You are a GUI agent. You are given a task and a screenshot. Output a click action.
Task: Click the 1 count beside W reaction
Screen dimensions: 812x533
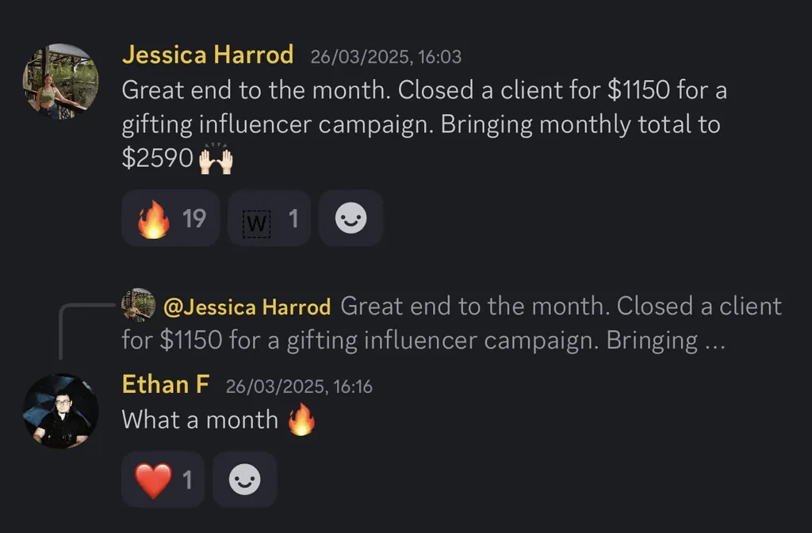click(x=293, y=218)
